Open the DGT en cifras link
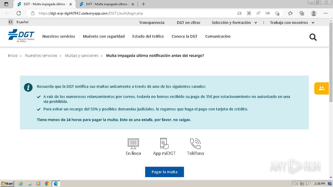 (x=189, y=23)
